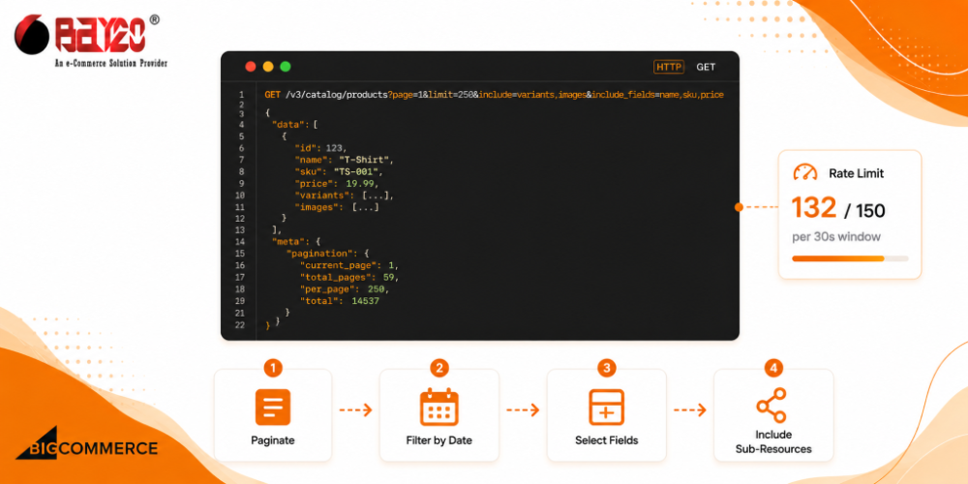Click the step 4 number badge
Image resolution: width=968 pixels, height=484 pixels.
click(x=772, y=369)
